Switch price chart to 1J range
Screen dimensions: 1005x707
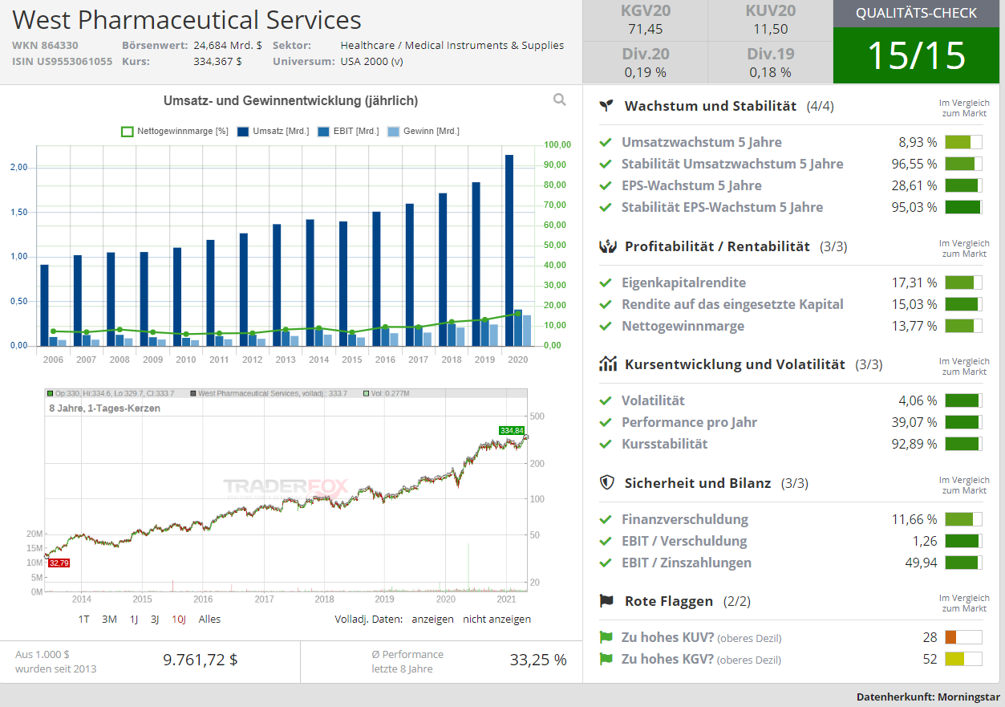(x=134, y=619)
